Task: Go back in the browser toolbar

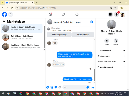Action: click(x=3, y=8)
